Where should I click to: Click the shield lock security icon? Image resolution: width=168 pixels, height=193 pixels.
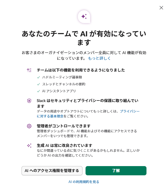point(29,101)
